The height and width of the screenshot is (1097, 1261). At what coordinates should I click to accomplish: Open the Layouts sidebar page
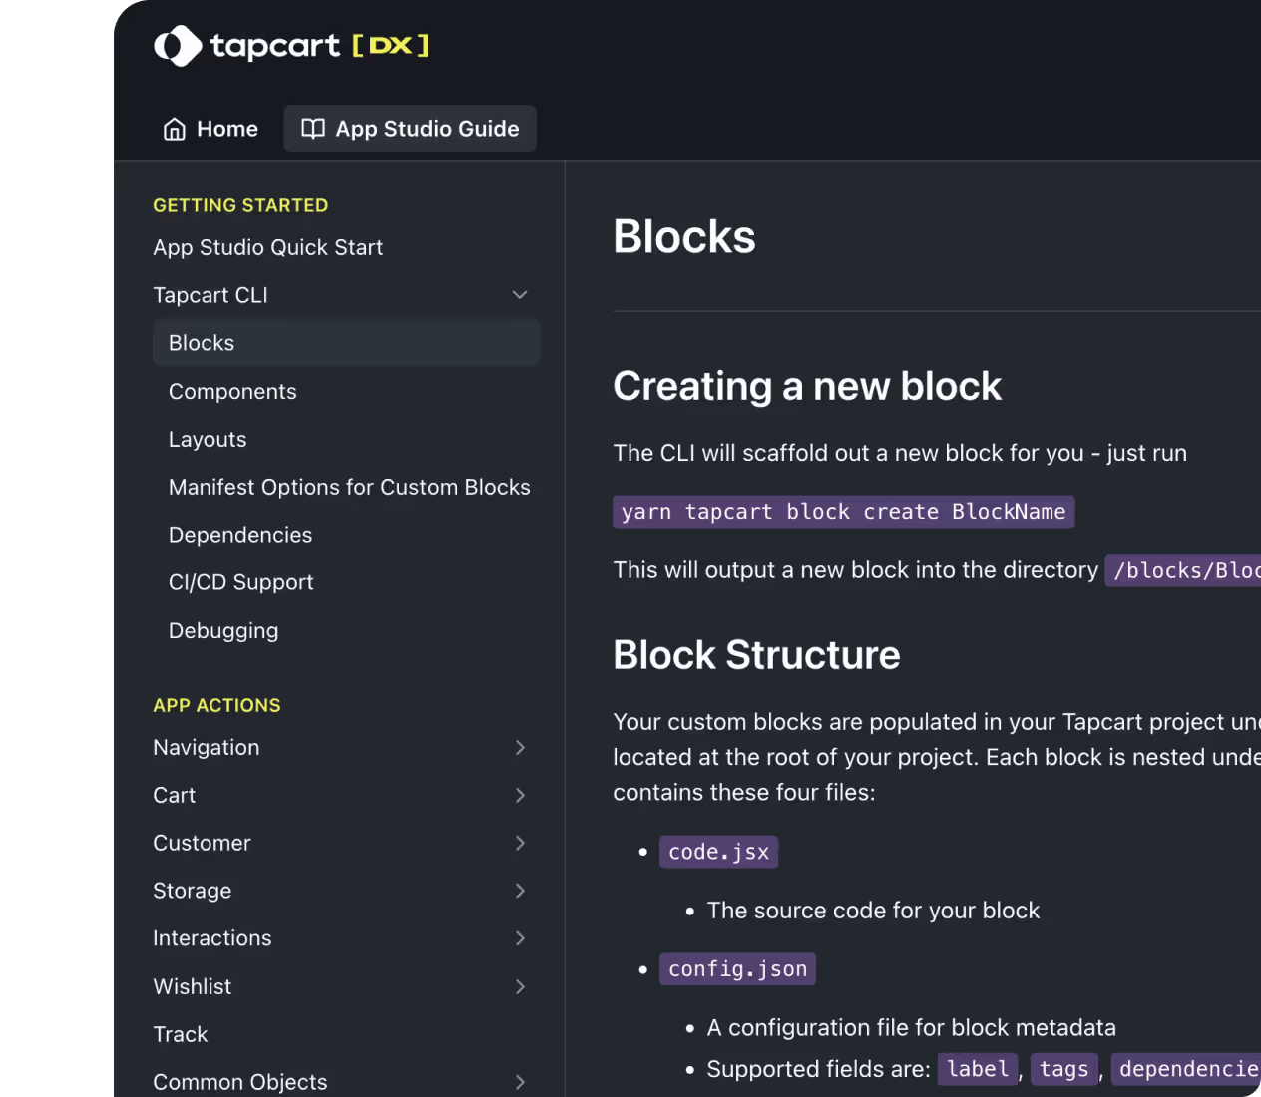[x=208, y=440]
